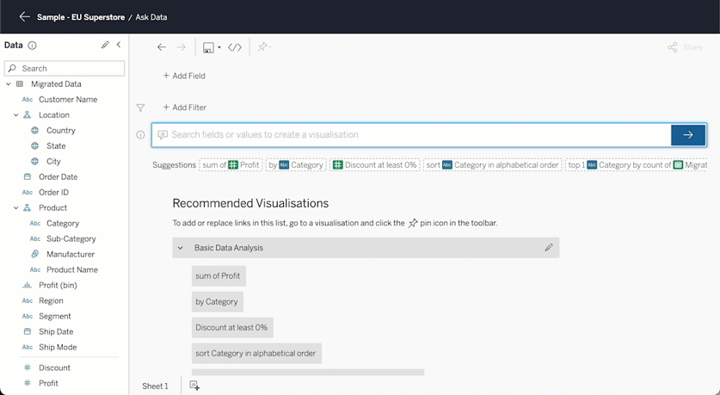Go back using header back arrow

[x=24, y=17]
